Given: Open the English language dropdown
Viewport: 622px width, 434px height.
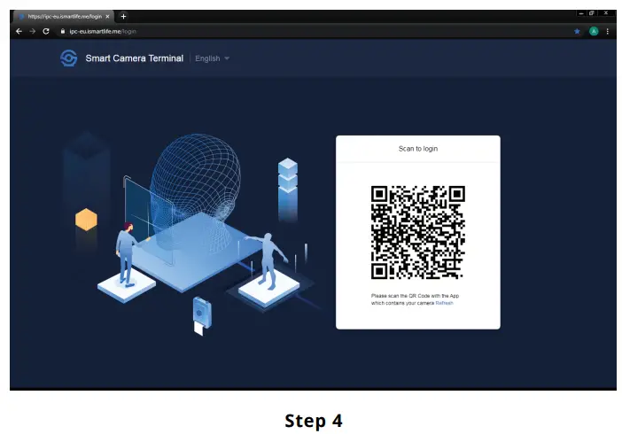Looking at the screenshot, I should [213, 58].
